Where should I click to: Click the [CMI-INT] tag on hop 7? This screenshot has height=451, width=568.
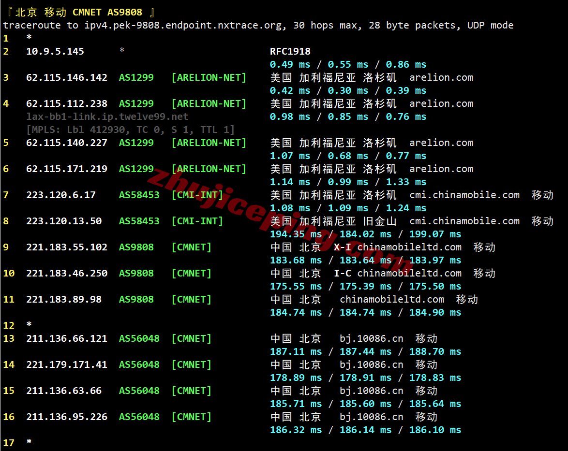pos(197,195)
